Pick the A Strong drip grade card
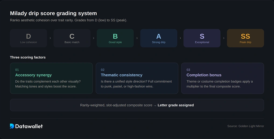 159,38
